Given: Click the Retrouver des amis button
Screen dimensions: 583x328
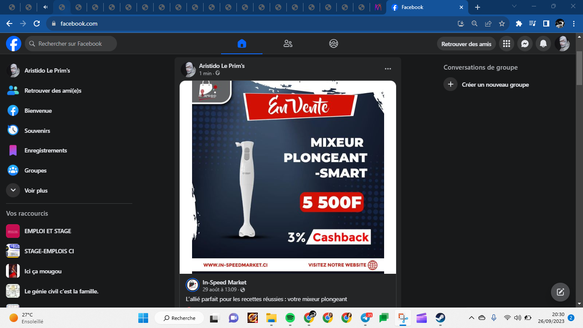Looking at the screenshot, I should [466, 44].
